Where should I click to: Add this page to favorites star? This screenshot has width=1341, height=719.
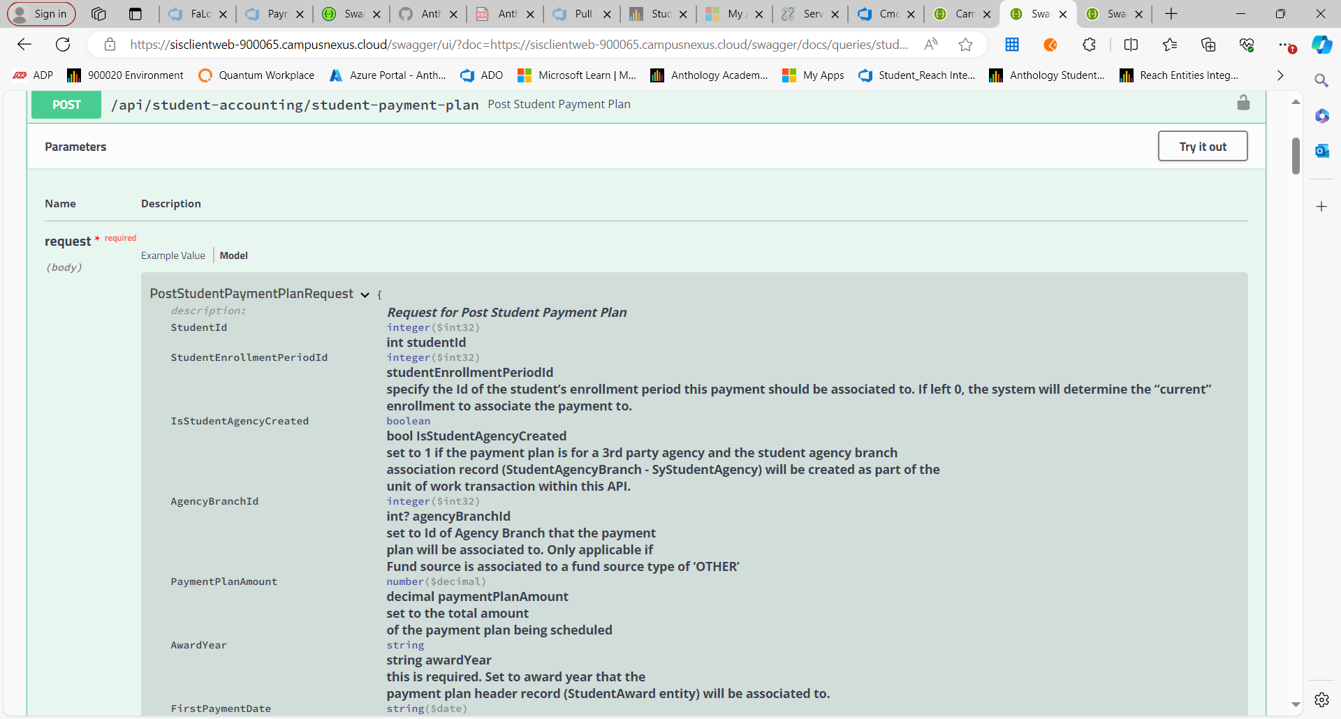point(966,45)
